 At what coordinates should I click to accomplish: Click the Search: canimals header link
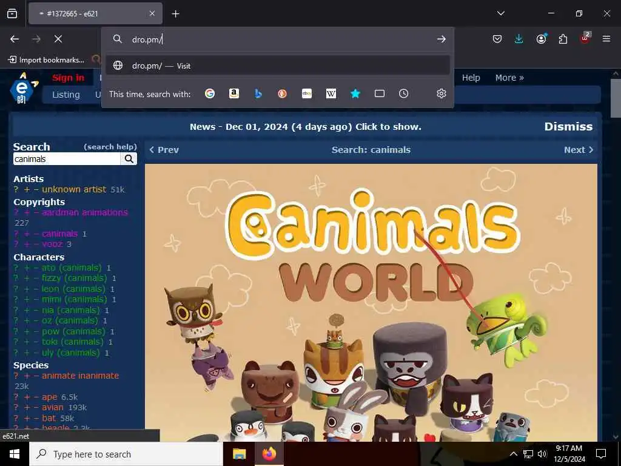[x=371, y=150]
